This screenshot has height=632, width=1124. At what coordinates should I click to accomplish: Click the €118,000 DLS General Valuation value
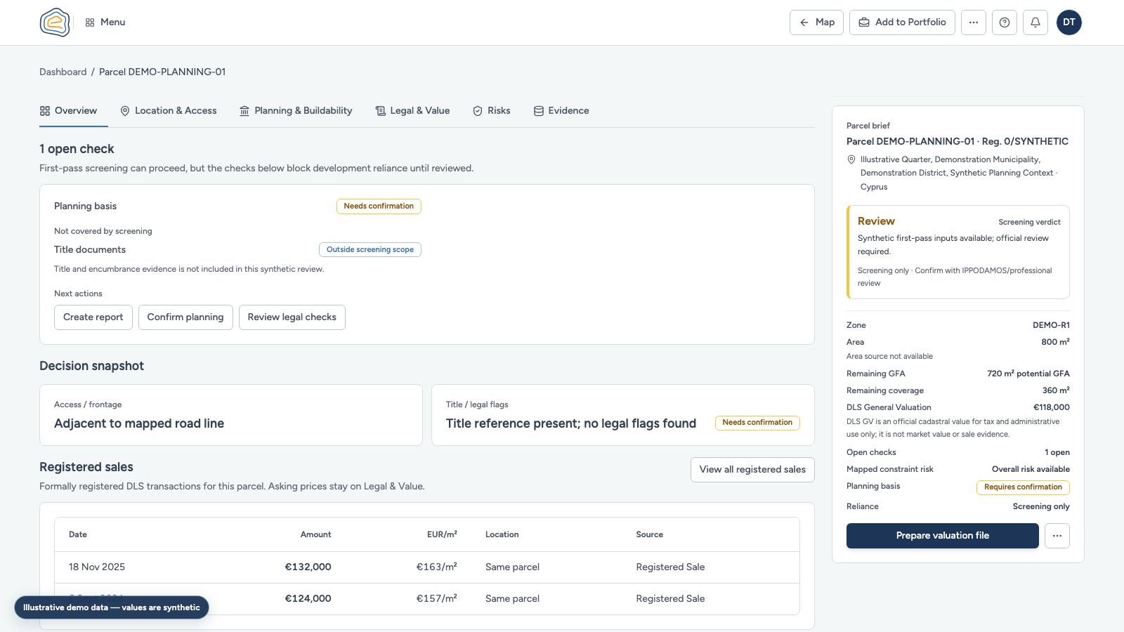click(1051, 408)
